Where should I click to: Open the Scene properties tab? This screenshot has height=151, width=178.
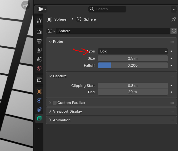tap(39, 59)
